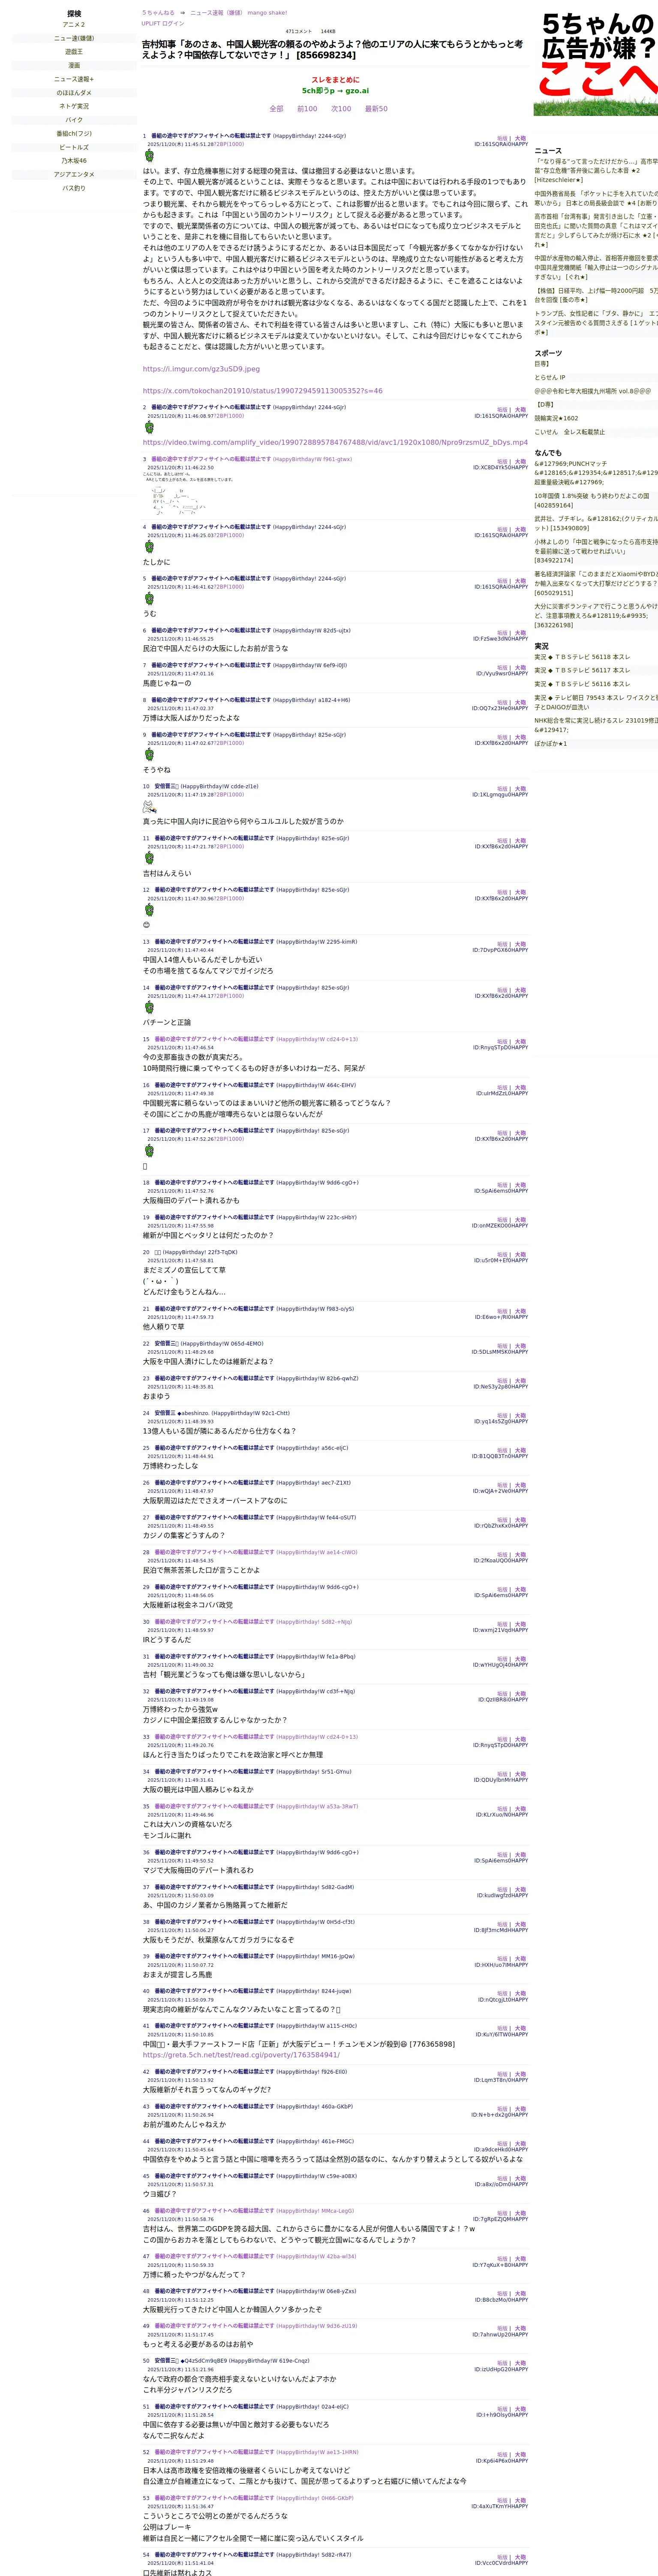Open the sidebar sports item こいせん 全レス転載禁止
The height and width of the screenshot is (2576, 658).
[569, 432]
